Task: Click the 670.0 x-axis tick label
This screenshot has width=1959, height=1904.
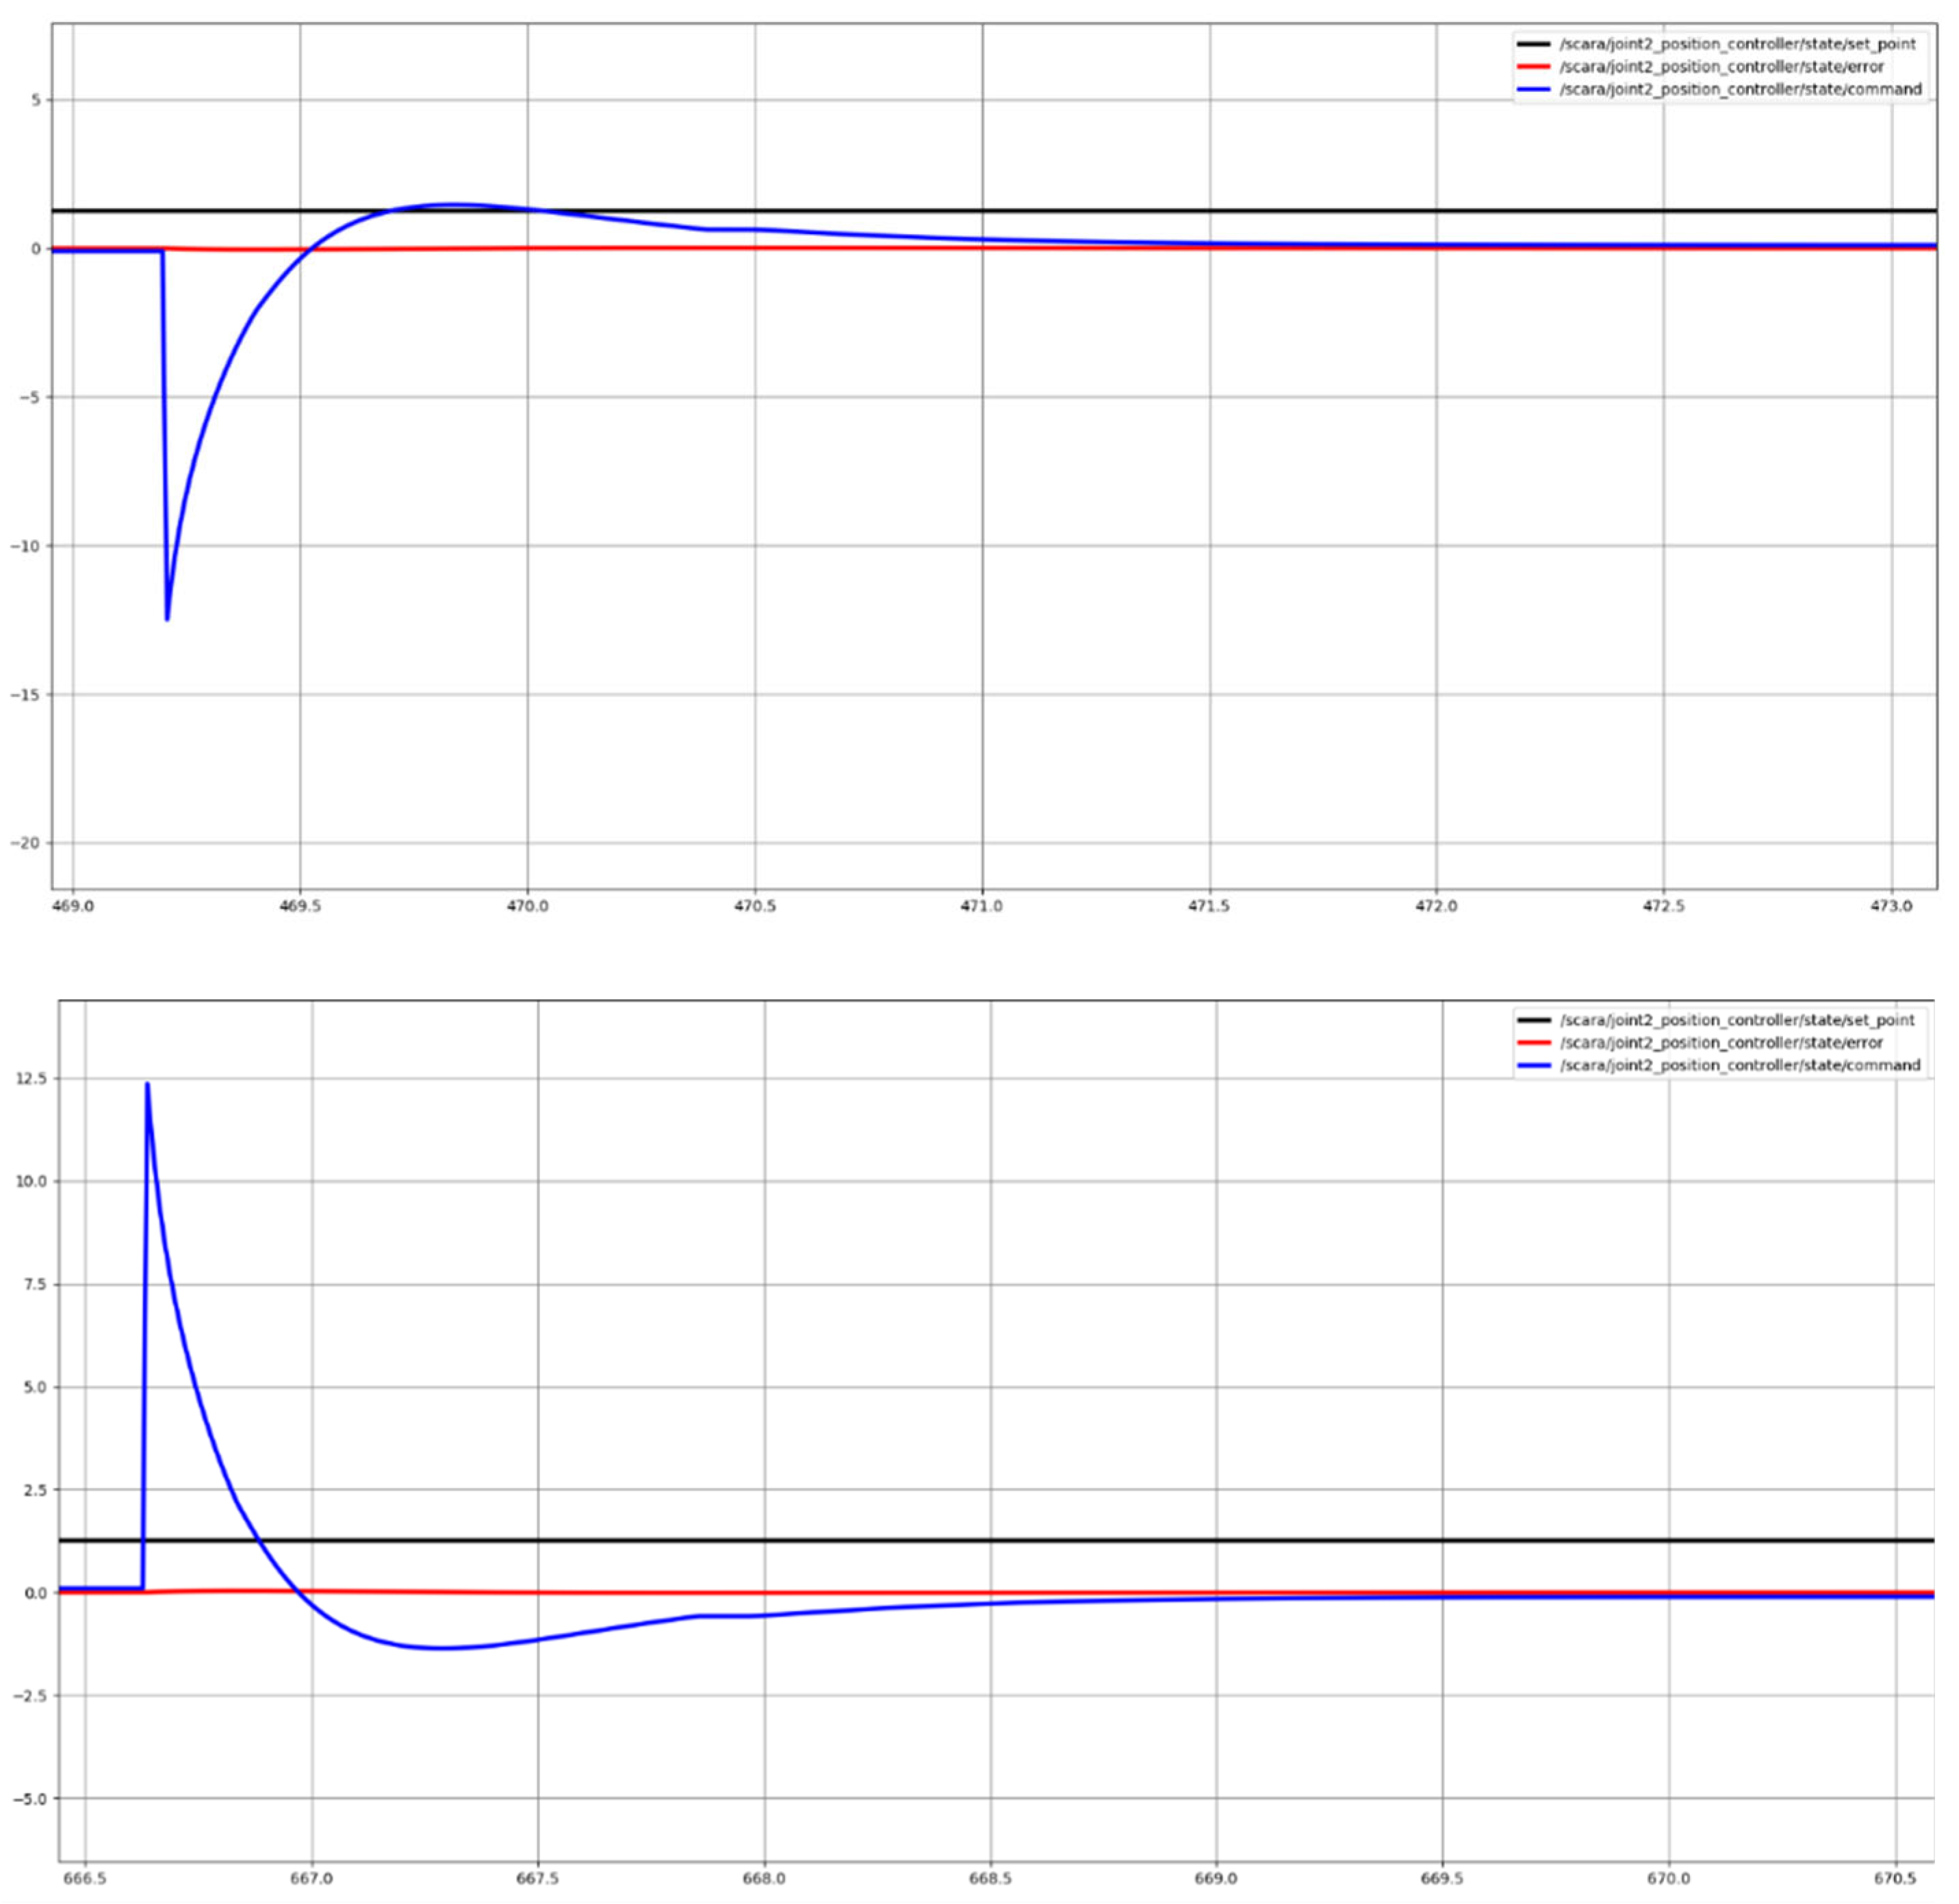Action: tap(1669, 1879)
